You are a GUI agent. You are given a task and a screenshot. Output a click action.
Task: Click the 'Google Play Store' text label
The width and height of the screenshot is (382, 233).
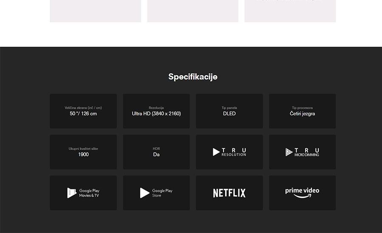[x=162, y=193]
